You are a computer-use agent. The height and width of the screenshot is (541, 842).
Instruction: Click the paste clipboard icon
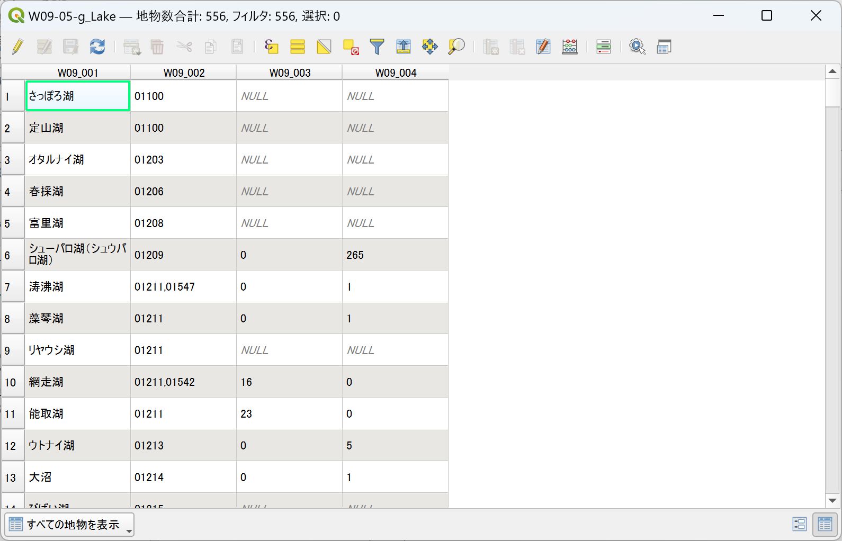point(237,47)
